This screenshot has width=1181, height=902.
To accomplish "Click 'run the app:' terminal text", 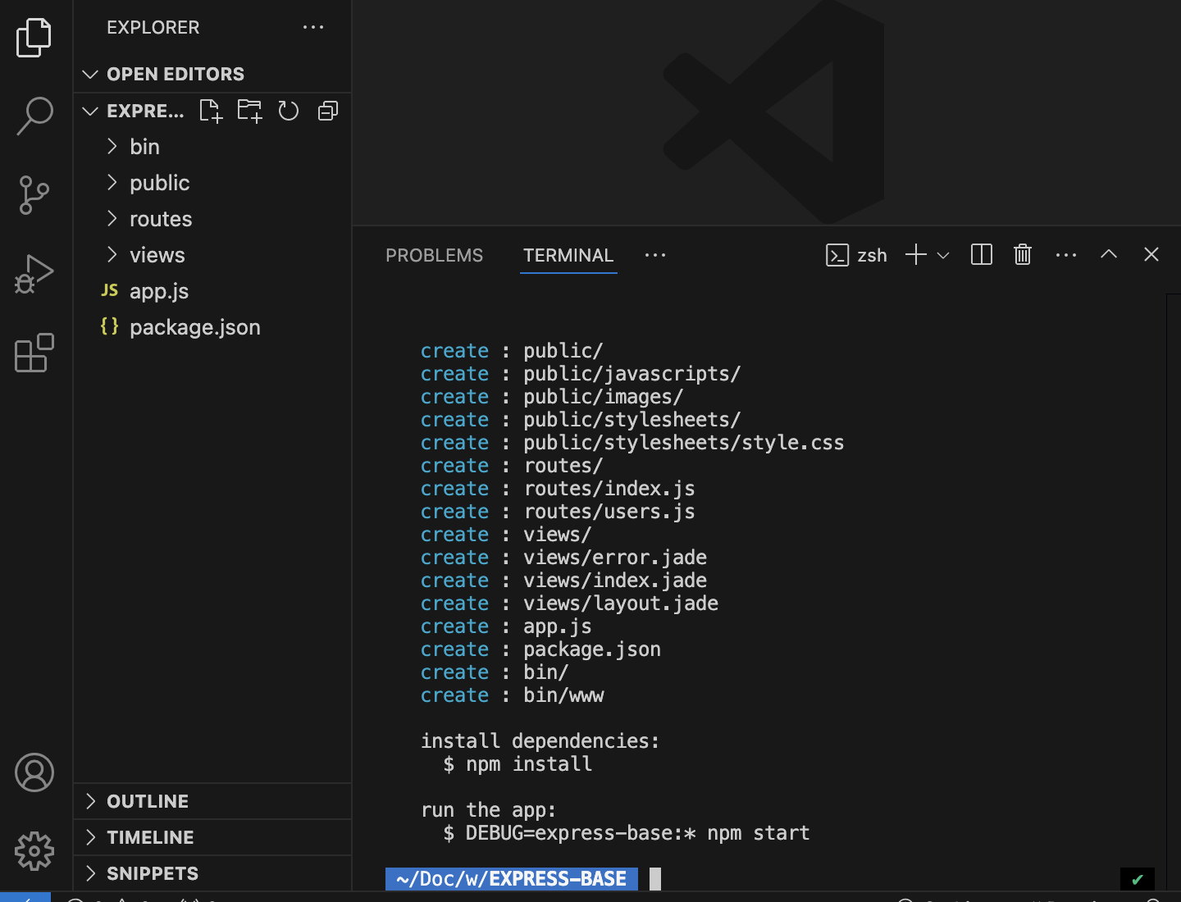I will pyautogui.click(x=489, y=810).
